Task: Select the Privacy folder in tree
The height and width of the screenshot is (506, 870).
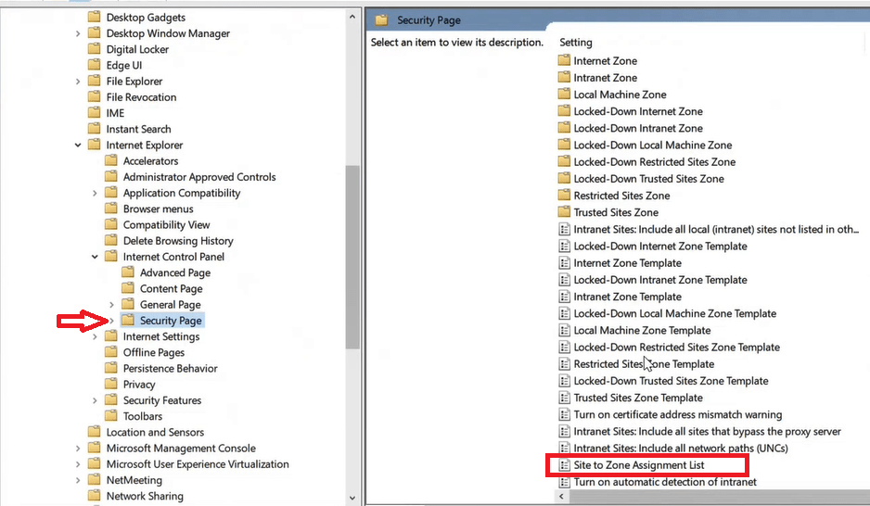Action: [x=139, y=385]
